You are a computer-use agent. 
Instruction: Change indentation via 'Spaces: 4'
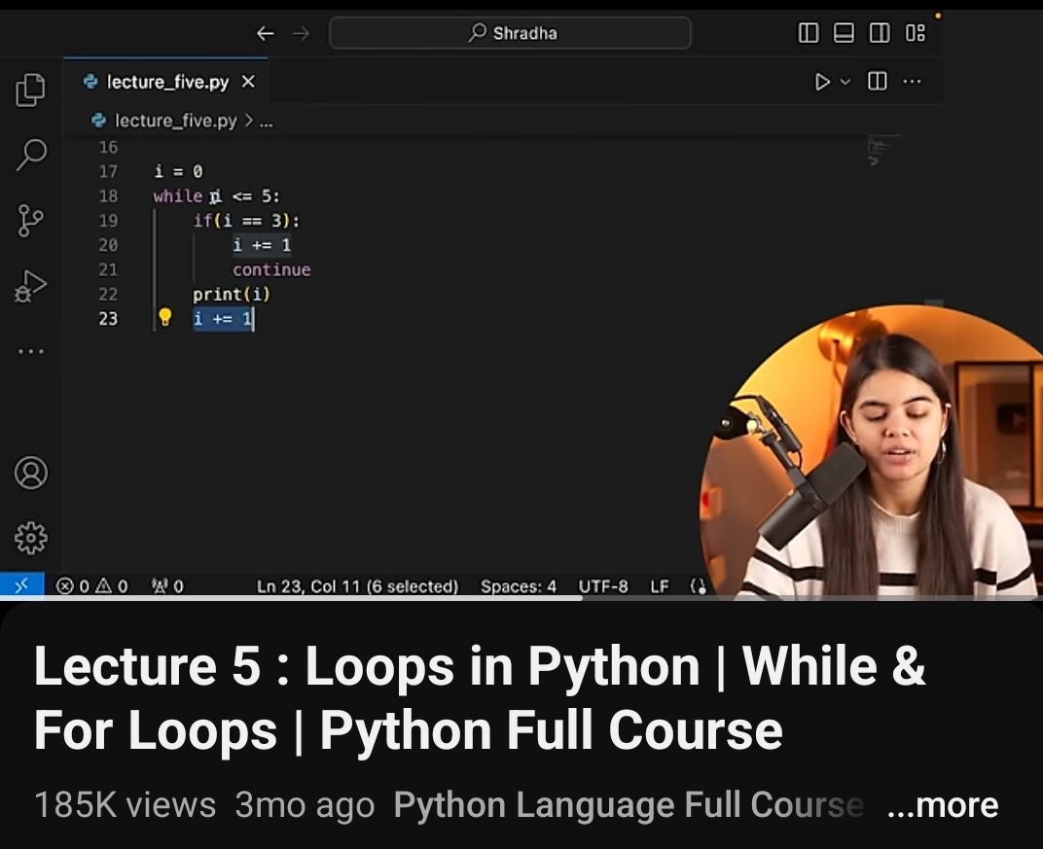[519, 586]
